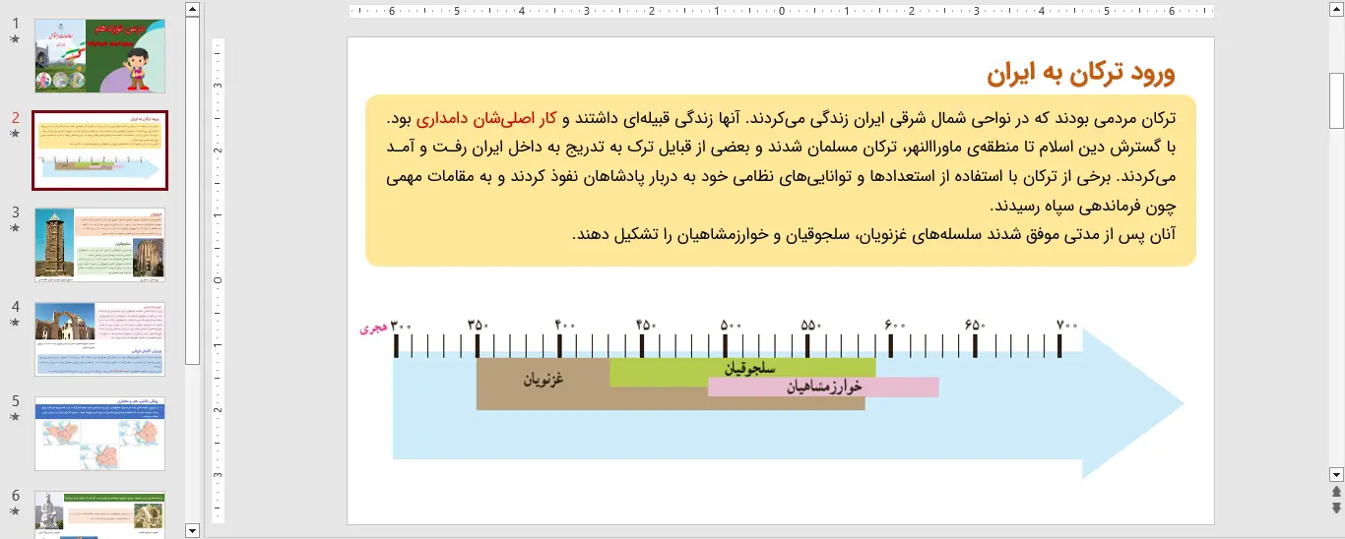Click the main editor vertical scrollbar thumb
The height and width of the screenshot is (539, 1345).
point(1336,100)
